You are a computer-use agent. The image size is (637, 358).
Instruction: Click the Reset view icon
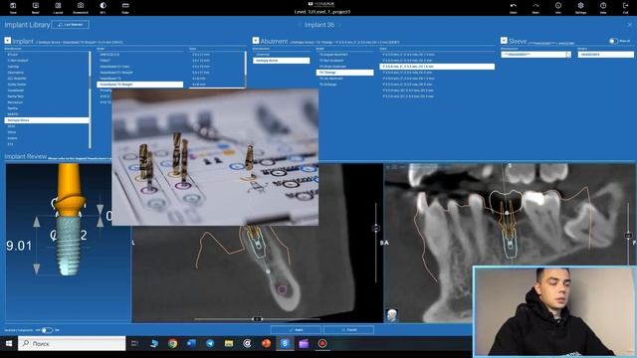pyautogui.click(x=36, y=6)
